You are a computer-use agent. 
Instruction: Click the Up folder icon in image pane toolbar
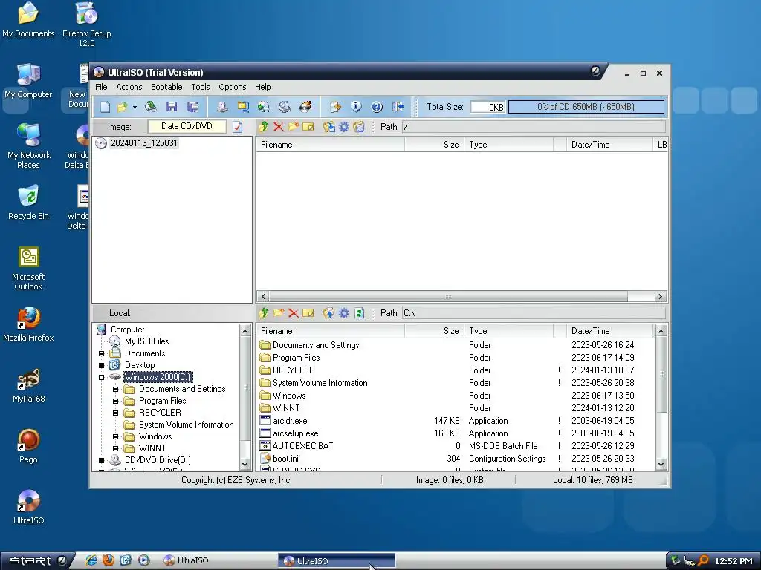coord(264,126)
